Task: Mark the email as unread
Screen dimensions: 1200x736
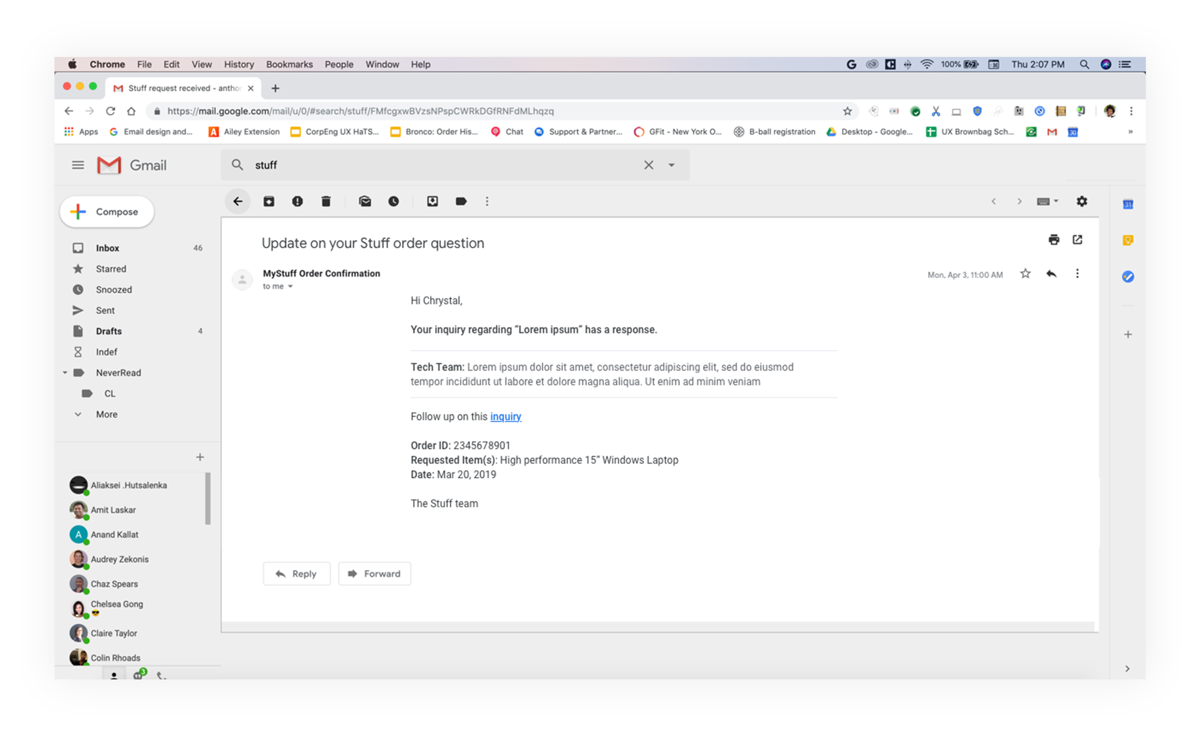Action: pyautogui.click(x=365, y=202)
